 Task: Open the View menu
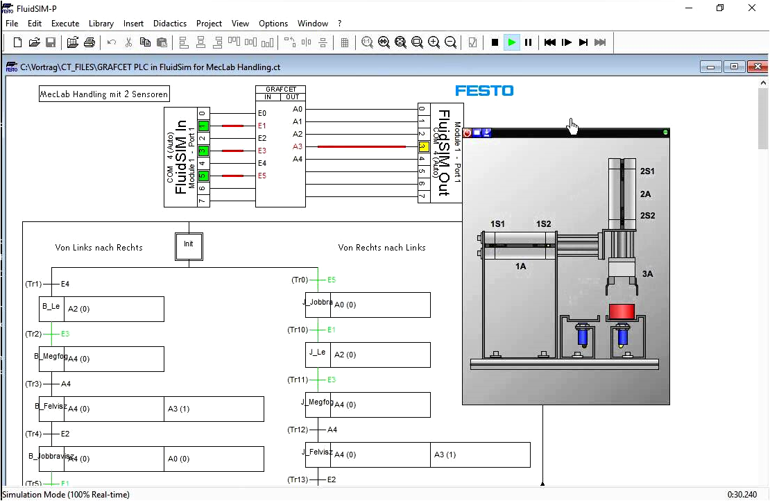240,24
